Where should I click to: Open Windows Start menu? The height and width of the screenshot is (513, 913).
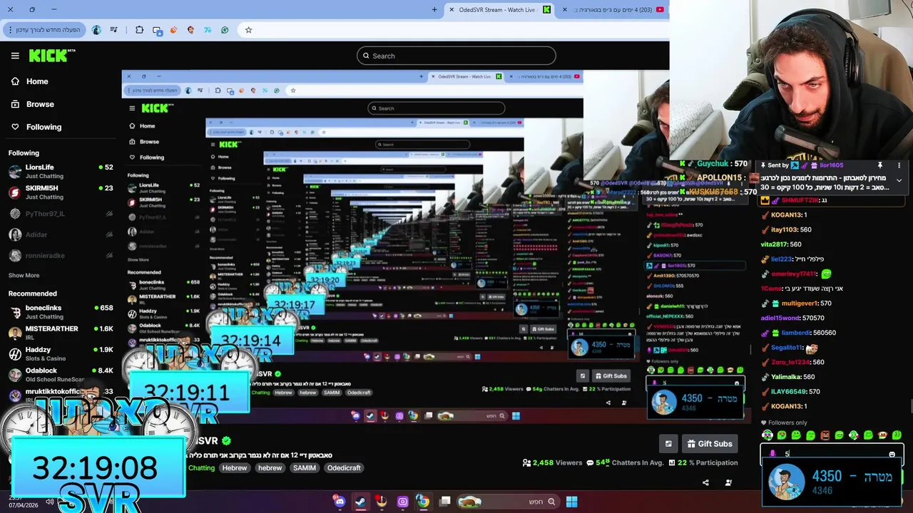pos(571,502)
